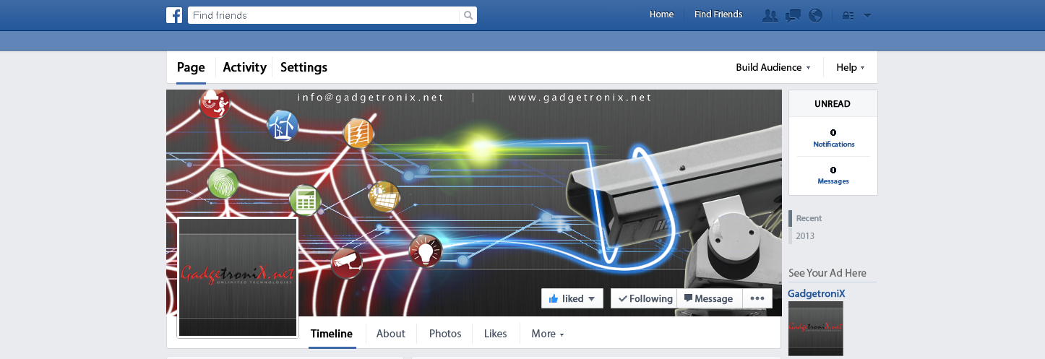Expand the account dropdown arrow in top bar
The width and height of the screenshot is (1045, 359).
tap(867, 15)
